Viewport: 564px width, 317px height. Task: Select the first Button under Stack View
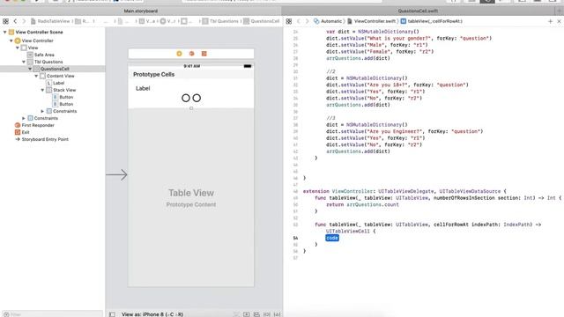point(63,97)
